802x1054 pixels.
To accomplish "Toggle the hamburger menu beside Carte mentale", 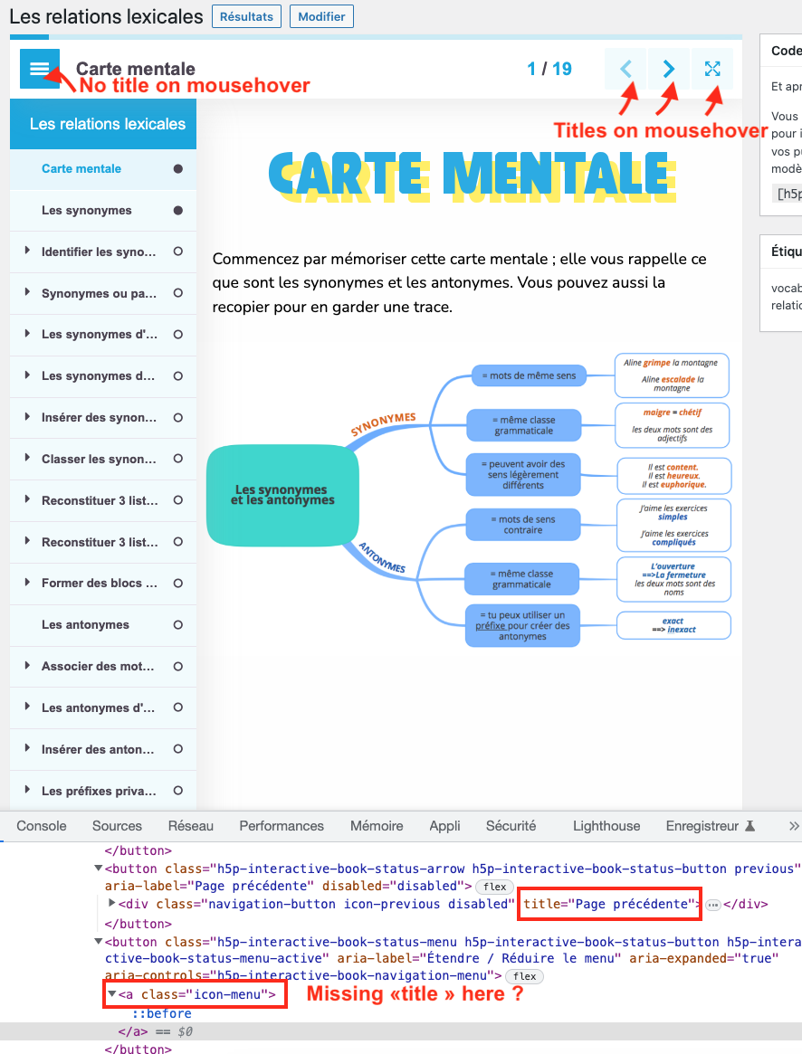I will coord(40,69).
